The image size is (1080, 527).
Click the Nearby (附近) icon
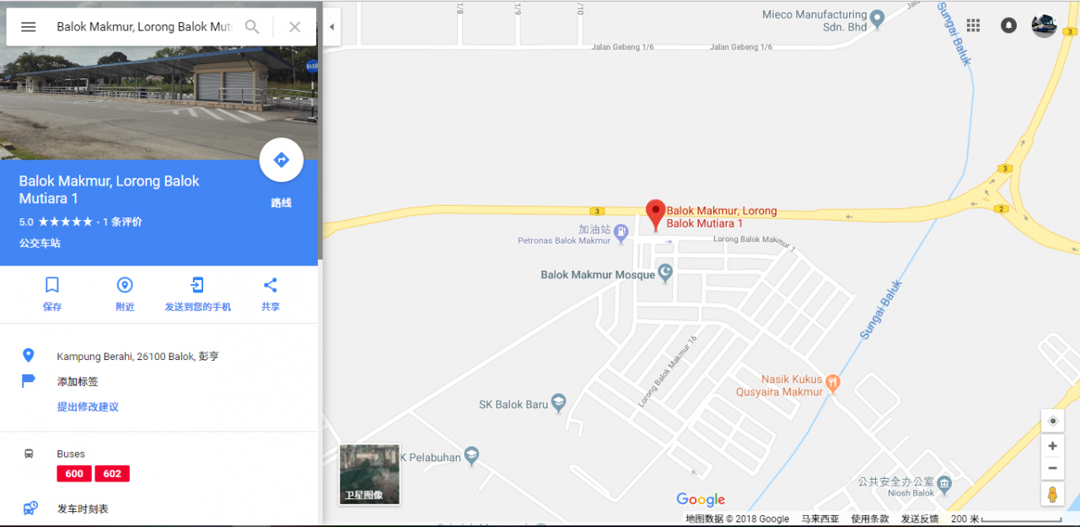125,285
